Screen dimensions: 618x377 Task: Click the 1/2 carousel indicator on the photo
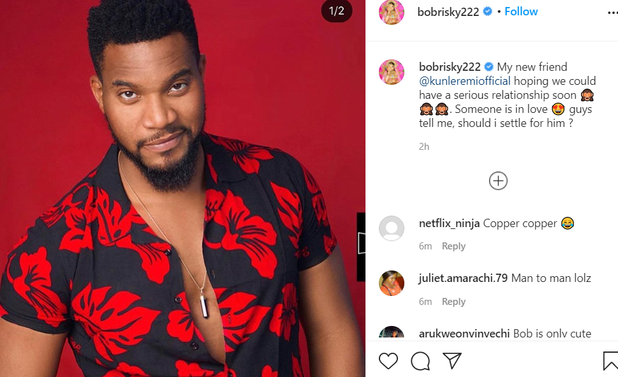pos(336,11)
